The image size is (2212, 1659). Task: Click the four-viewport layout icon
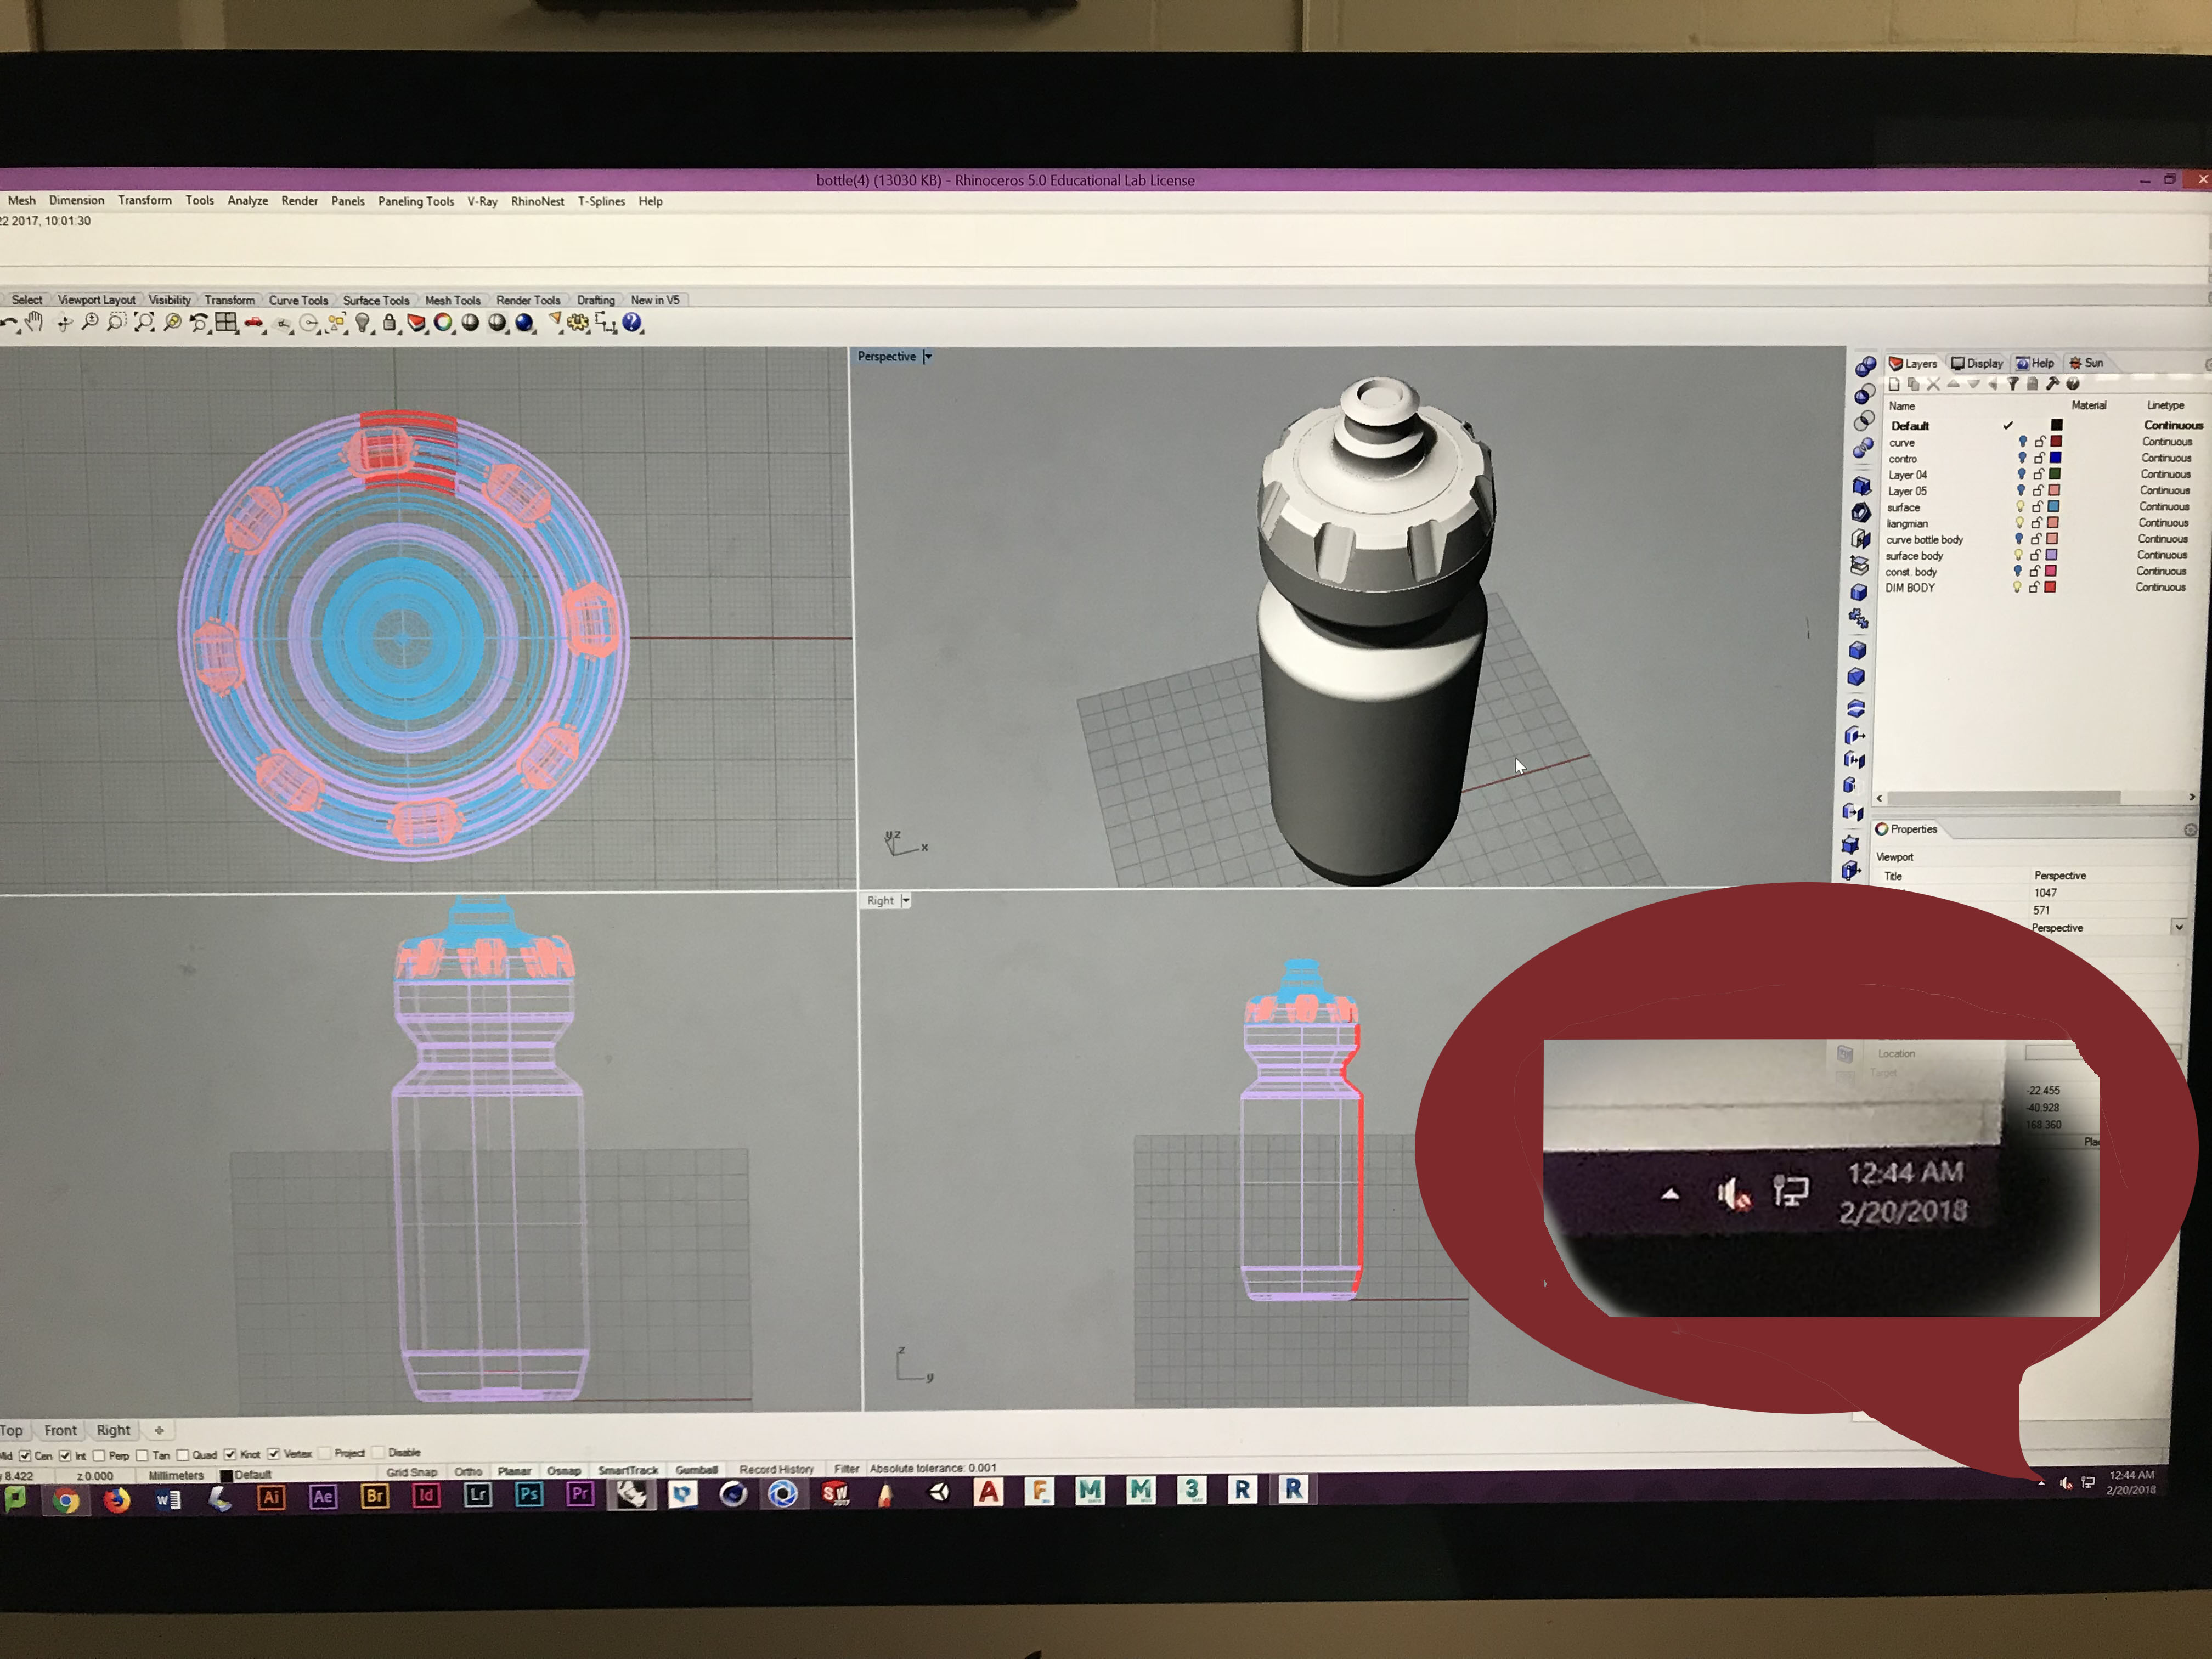point(227,322)
